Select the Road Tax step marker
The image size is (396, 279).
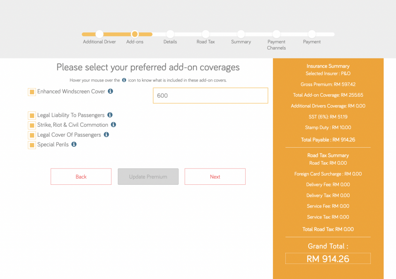(206, 34)
